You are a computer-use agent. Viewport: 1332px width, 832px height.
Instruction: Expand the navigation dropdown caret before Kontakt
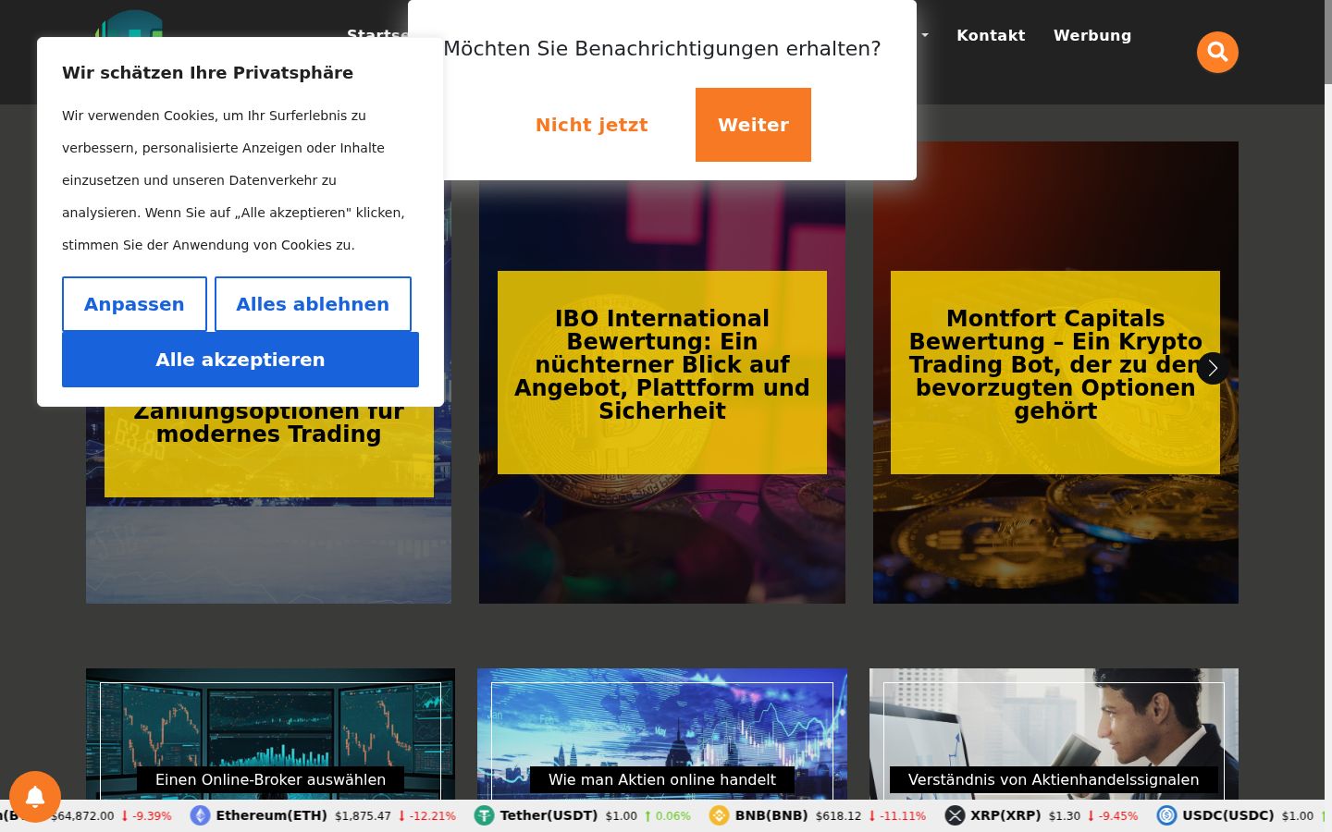924,35
